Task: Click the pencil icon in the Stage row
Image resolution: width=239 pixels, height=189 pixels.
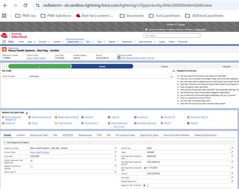Action: (x=232, y=152)
